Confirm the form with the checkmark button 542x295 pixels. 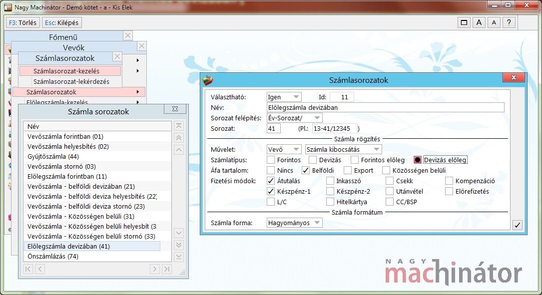517,225
